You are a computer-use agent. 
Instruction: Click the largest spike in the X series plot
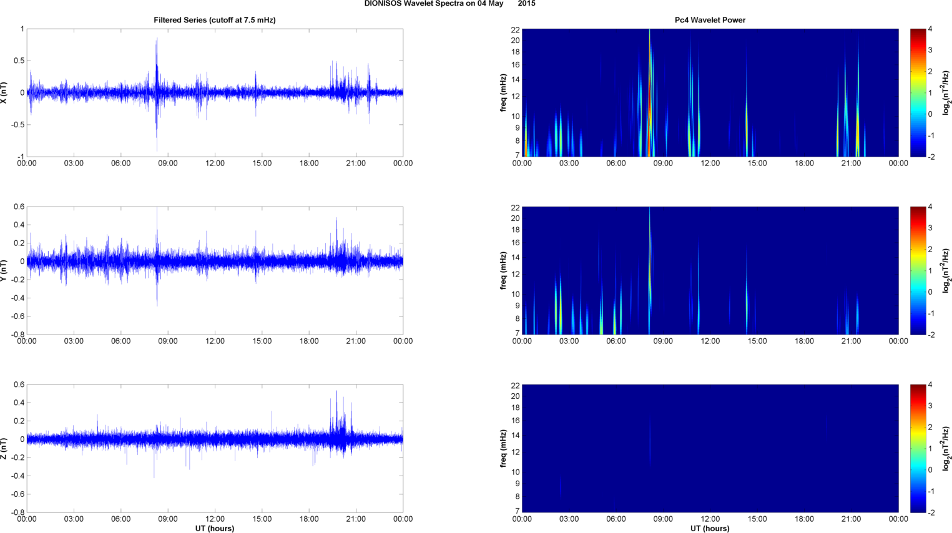(157, 94)
